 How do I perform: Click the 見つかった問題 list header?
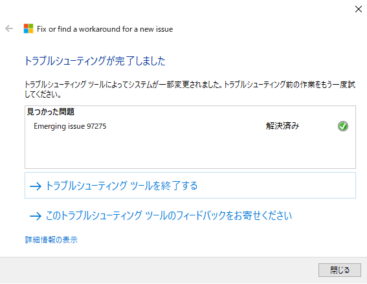pos(50,111)
